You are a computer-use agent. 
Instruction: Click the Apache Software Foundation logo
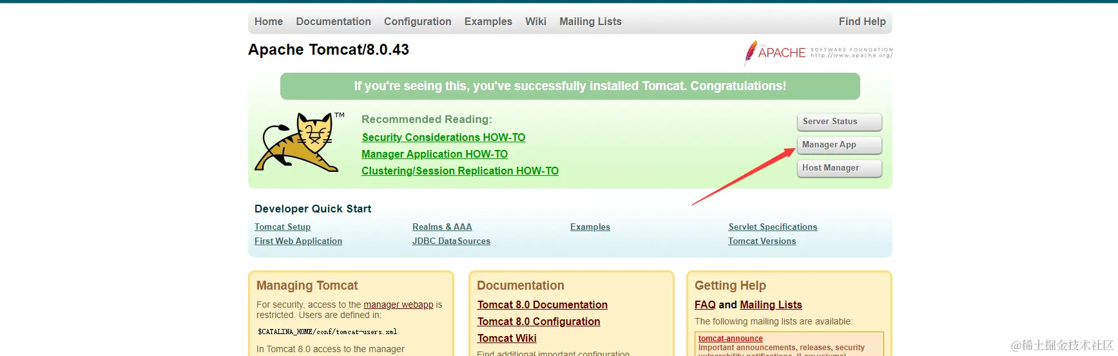point(818,53)
